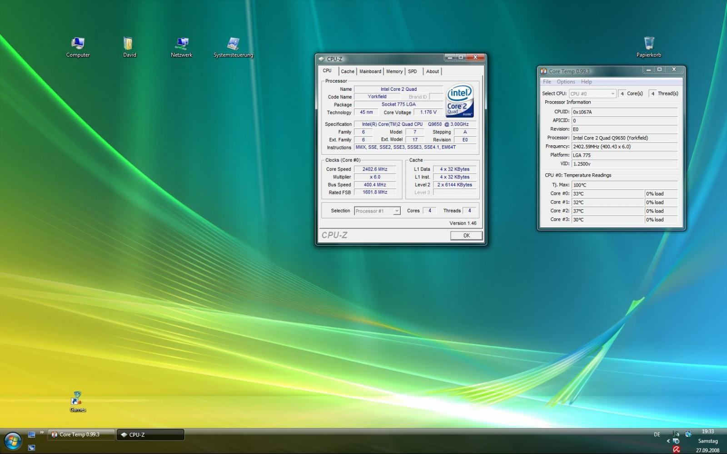The height and width of the screenshot is (454, 727).
Task: Expand the Processor #1 selection dropdown
Action: (397, 211)
